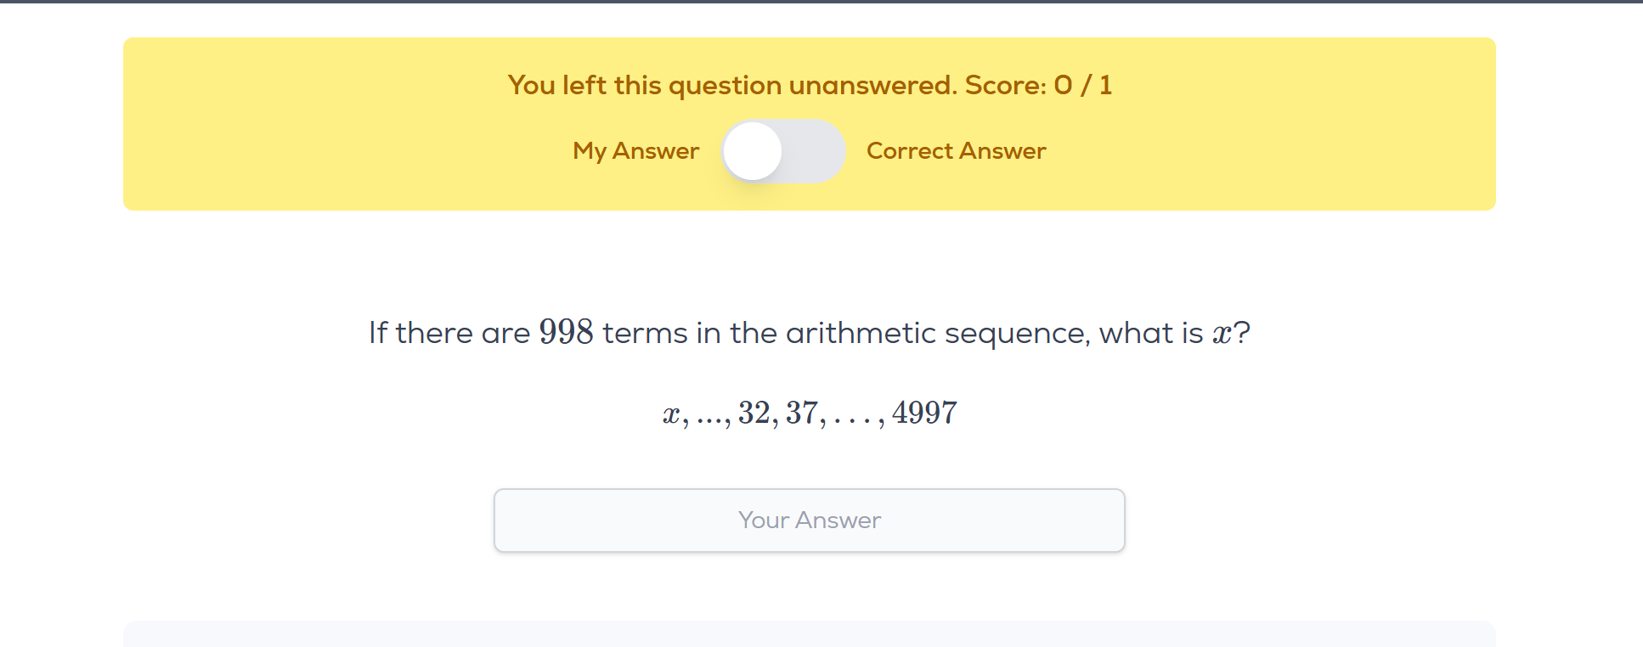Click the leading x in the sequence
The image size is (1643, 647).
pos(671,415)
